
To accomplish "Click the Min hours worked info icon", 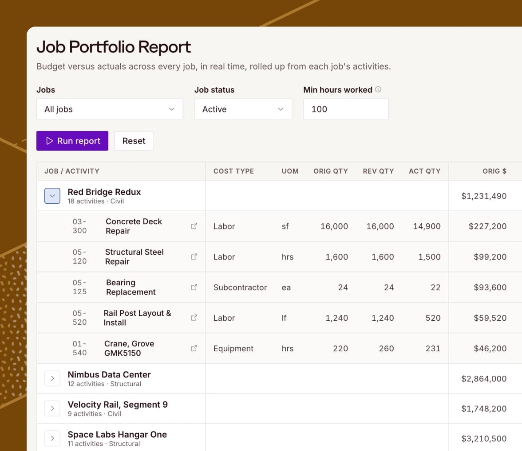I will 378,89.
